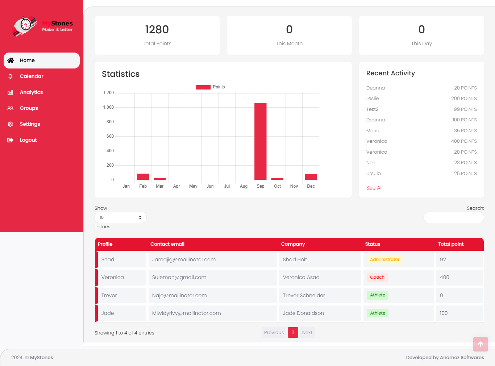Image resolution: width=495 pixels, height=366 pixels.
Task: Focus the table Search field
Action: 453,217
